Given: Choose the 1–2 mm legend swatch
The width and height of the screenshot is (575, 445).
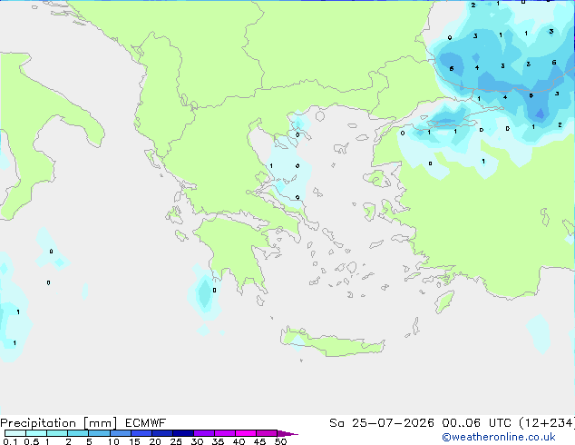Looking at the screenshot, I should [57, 433].
